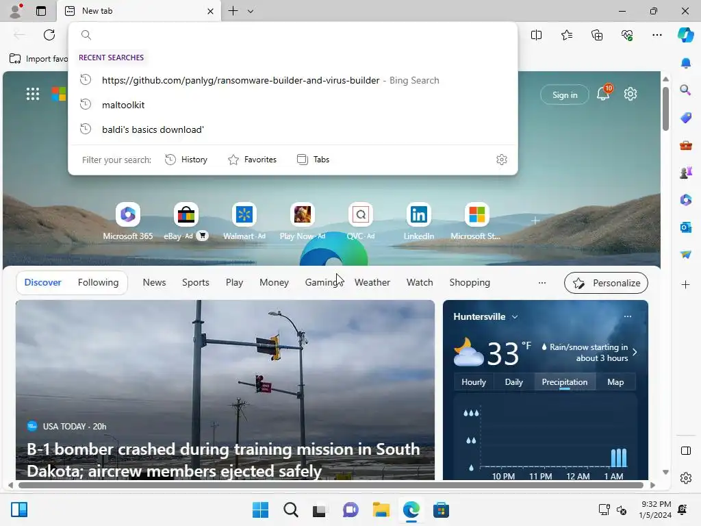701x526 pixels.
Task: Open page settings gear icon
Action: coord(630,94)
